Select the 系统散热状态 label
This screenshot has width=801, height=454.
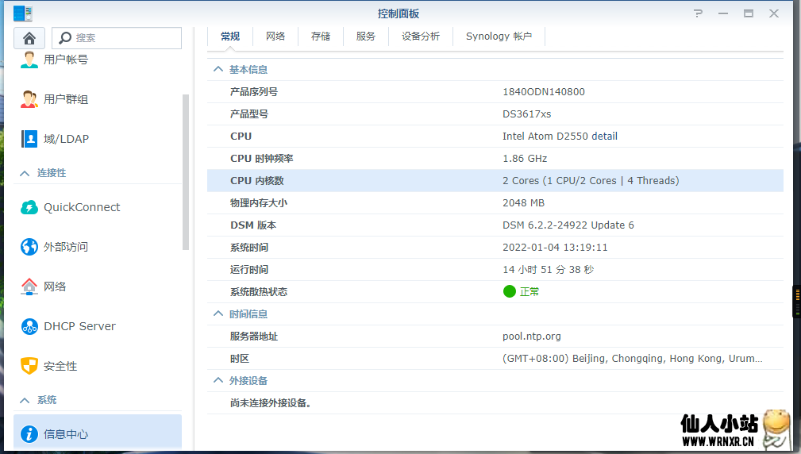259,291
